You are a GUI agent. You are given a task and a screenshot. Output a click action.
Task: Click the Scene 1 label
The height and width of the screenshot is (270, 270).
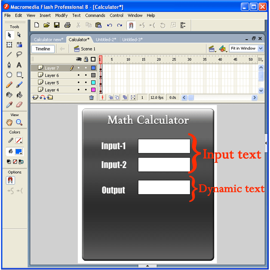pos(88,49)
